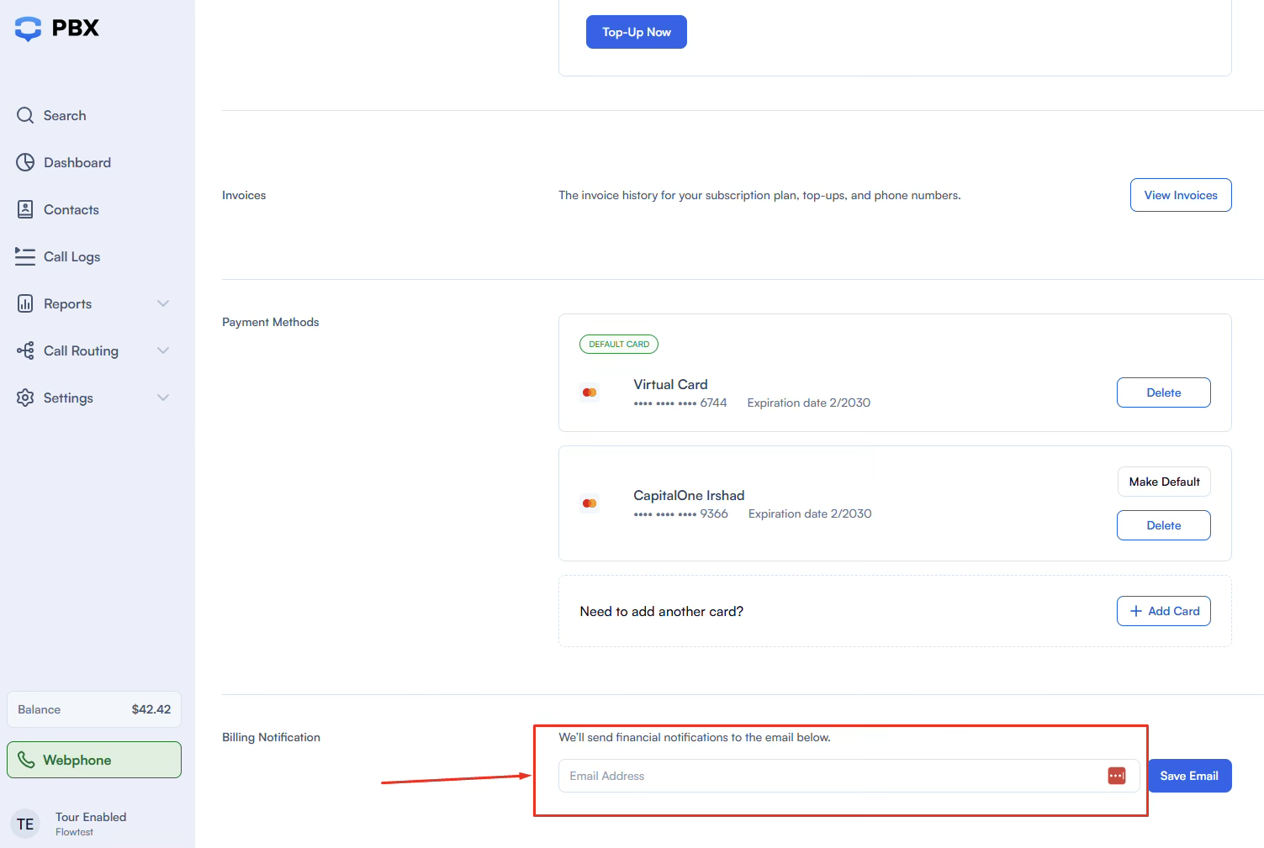Click the Settings gear icon
This screenshot has width=1264, height=848.
point(25,398)
